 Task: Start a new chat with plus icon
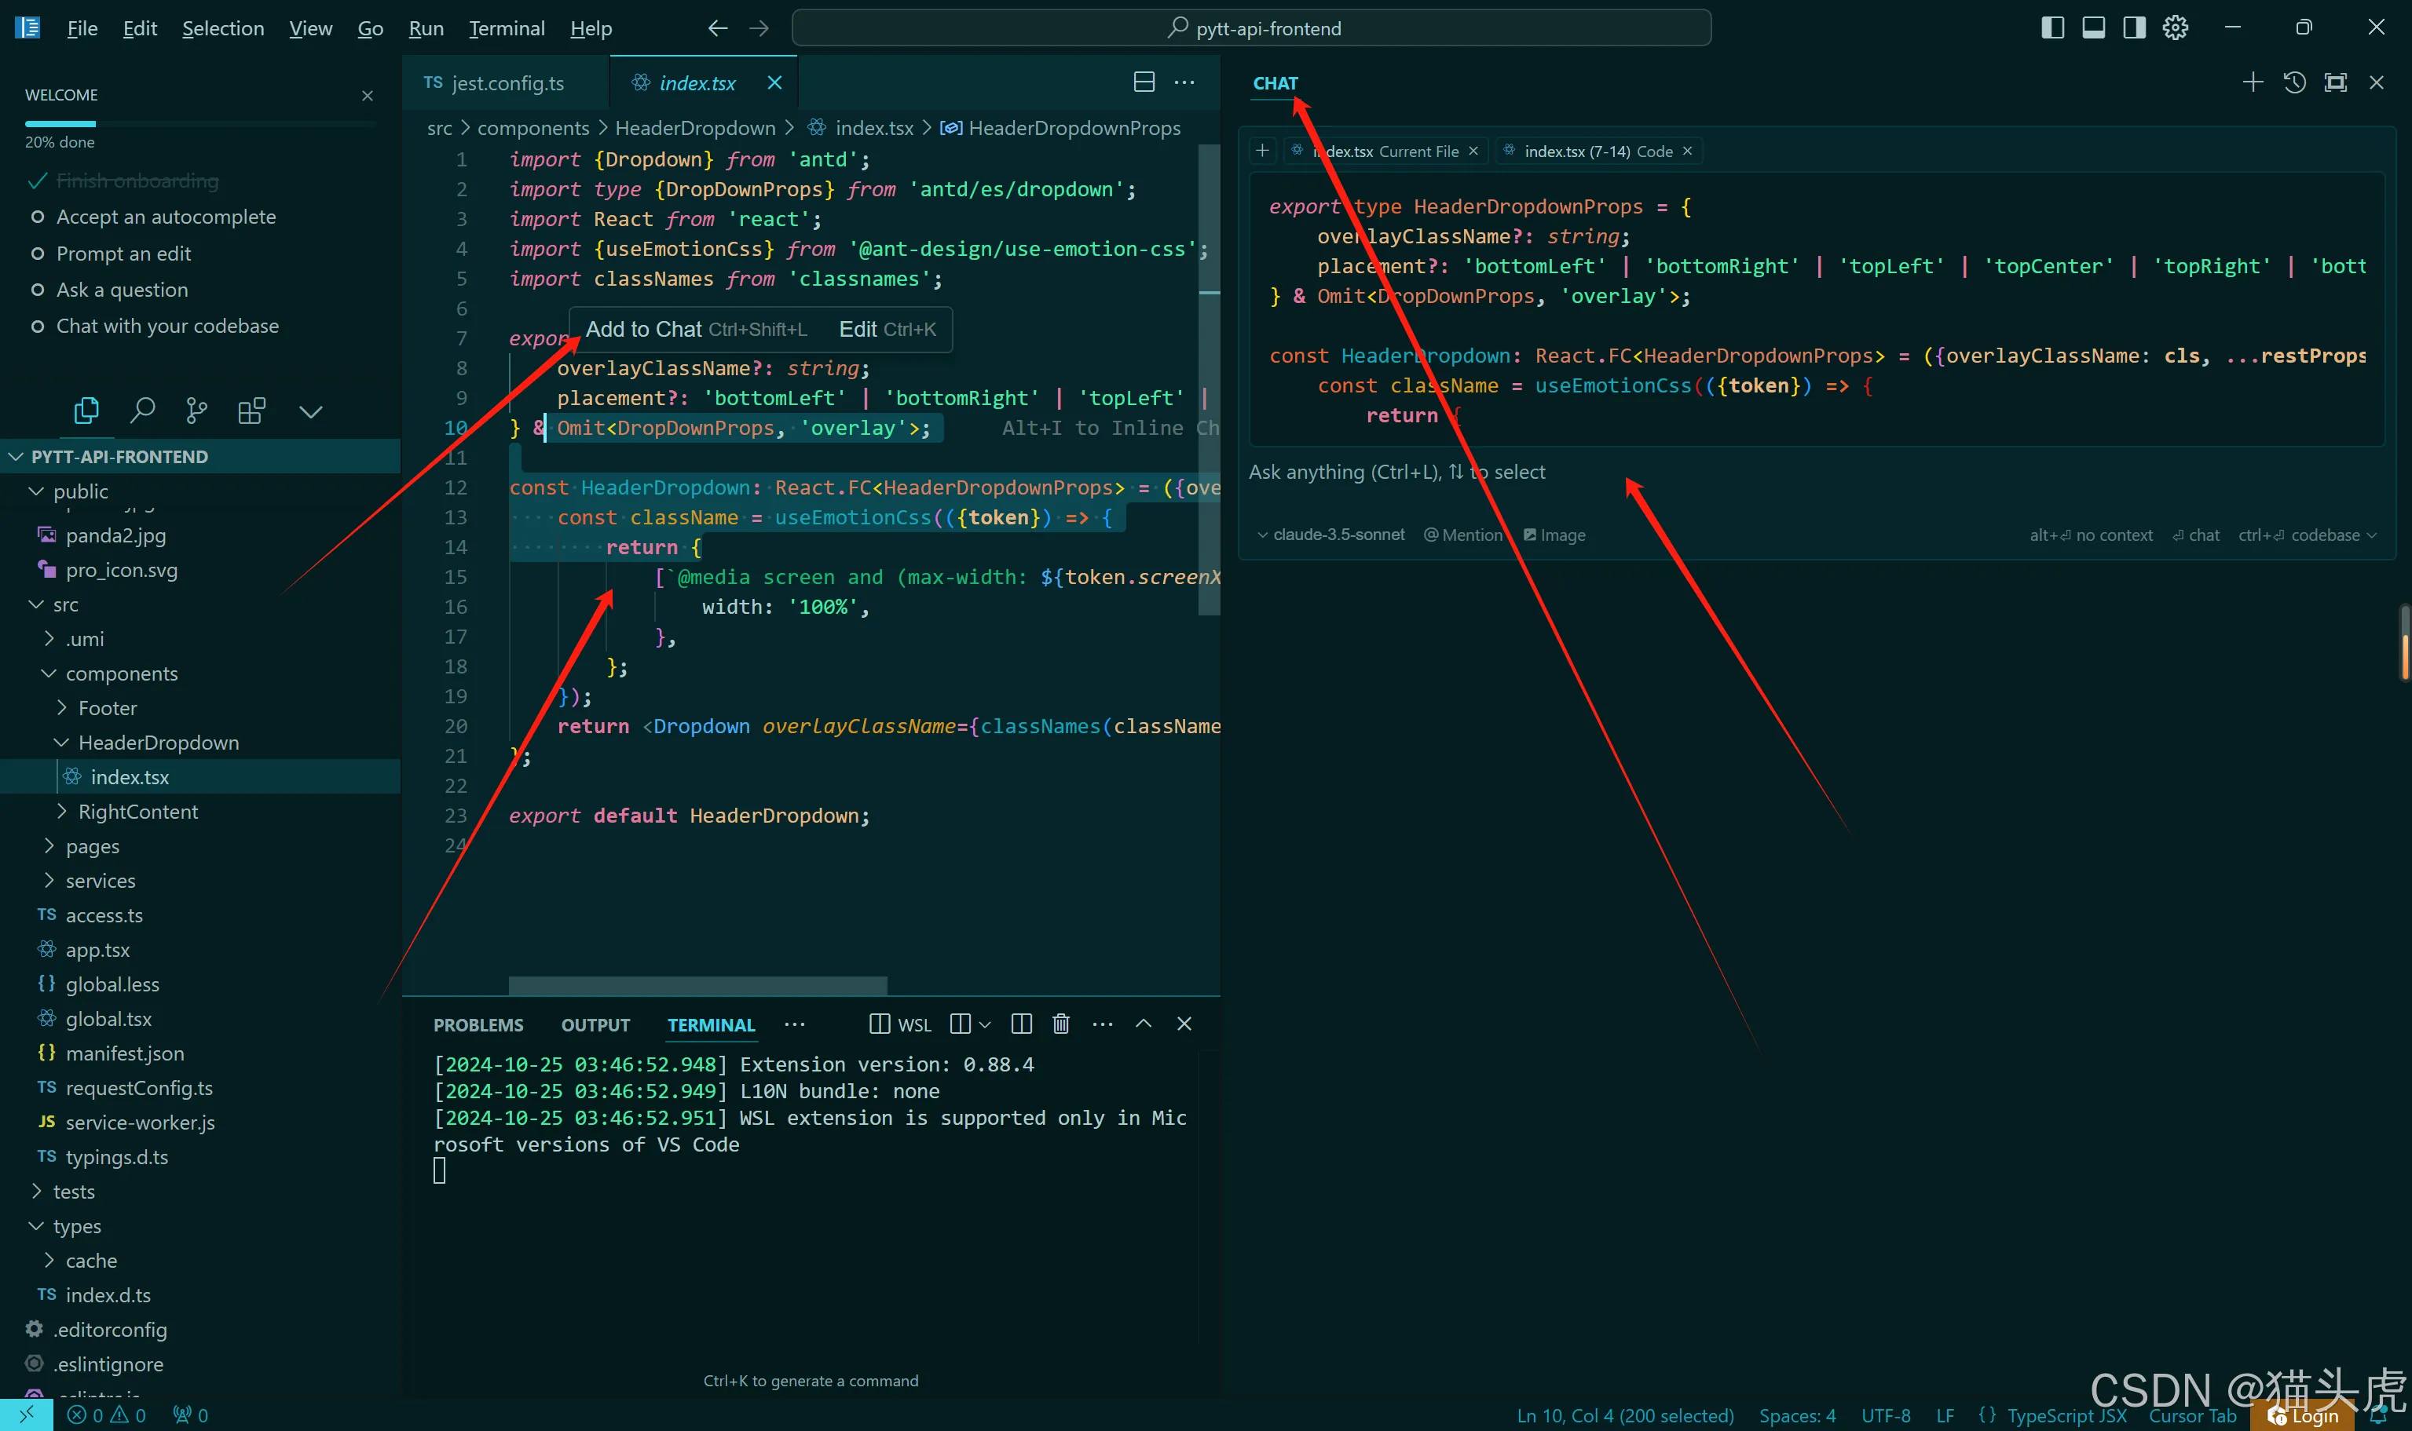tap(2252, 83)
